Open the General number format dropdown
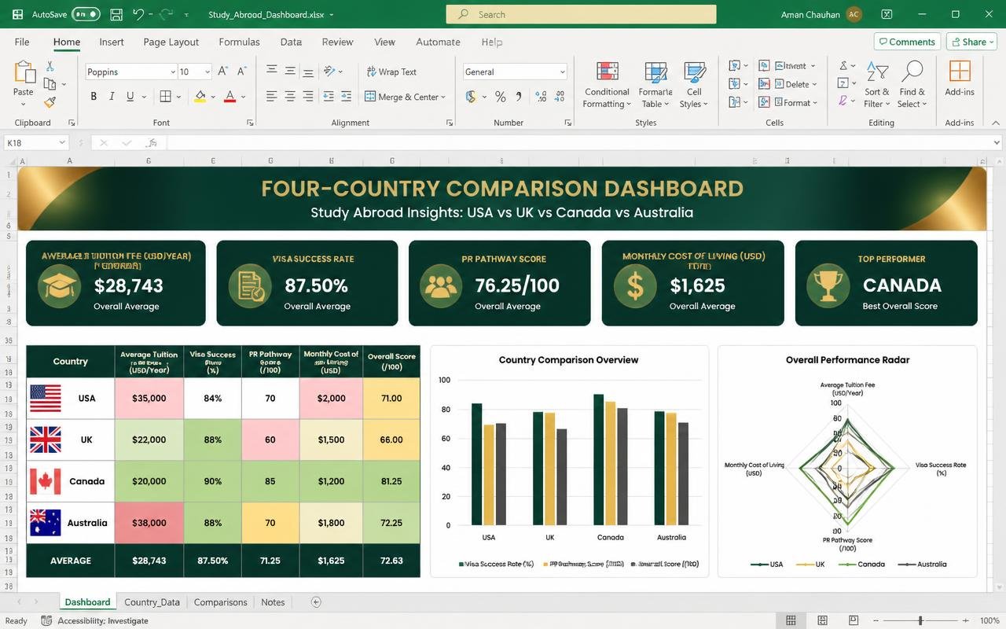Image resolution: width=1006 pixels, height=629 pixels. pyautogui.click(x=563, y=72)
